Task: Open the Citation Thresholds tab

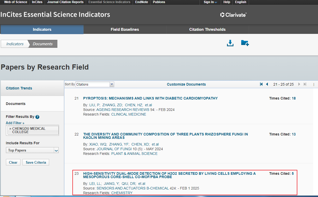Action: click(207, 29)
